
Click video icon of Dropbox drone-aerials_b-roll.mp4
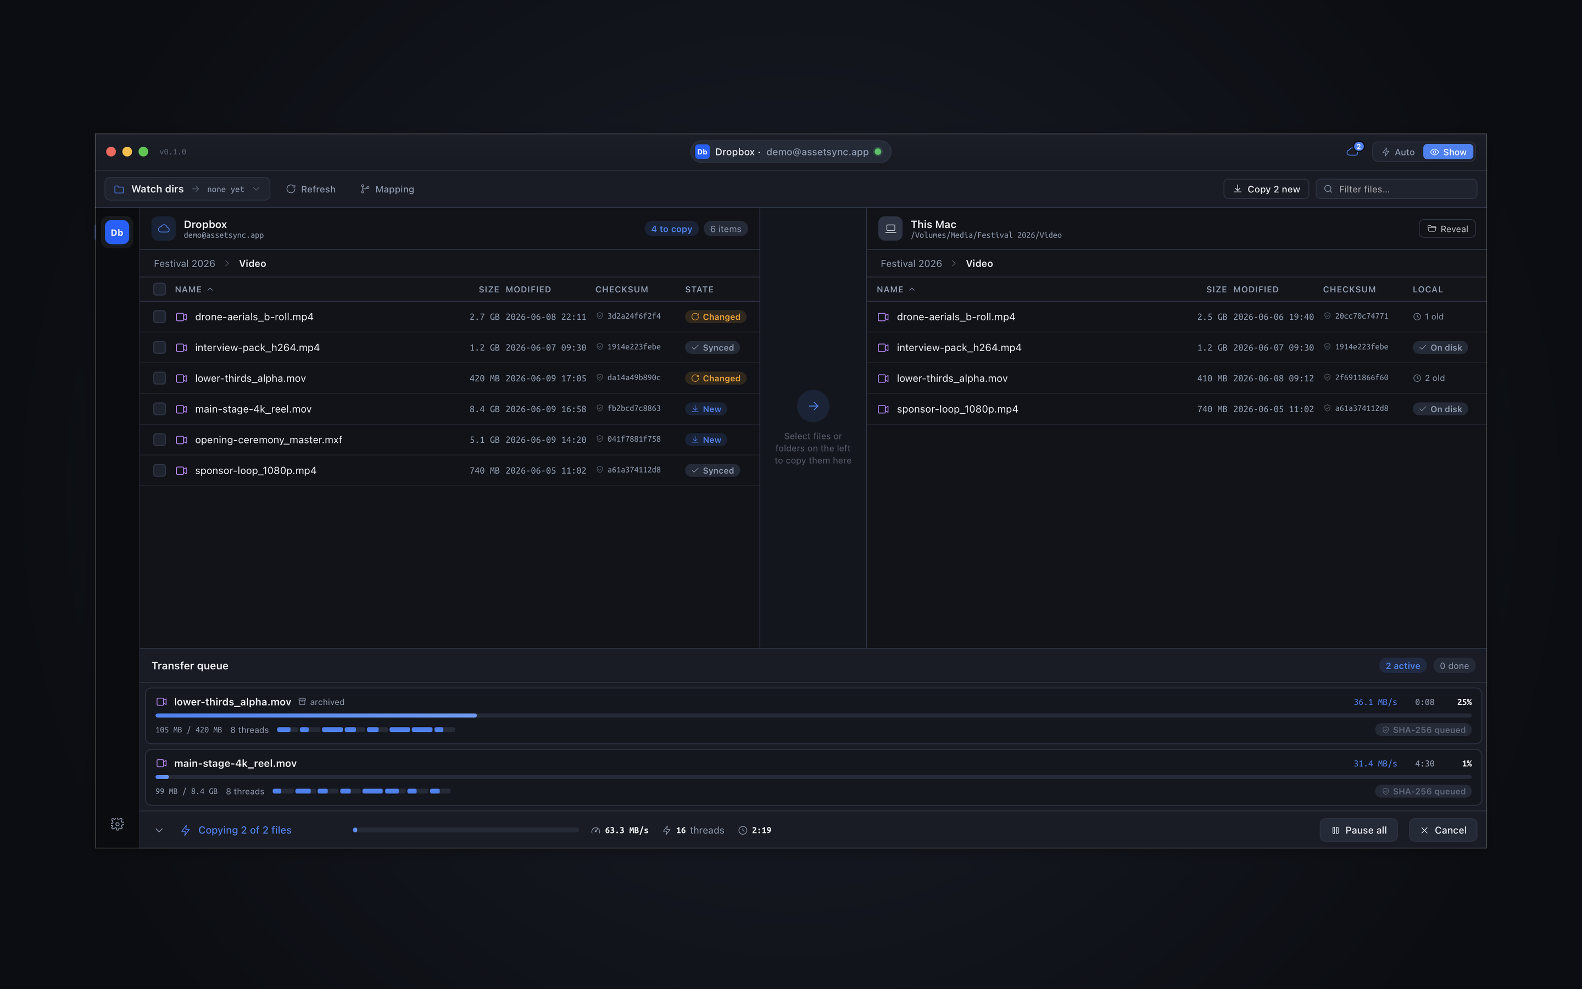(182, 316)
